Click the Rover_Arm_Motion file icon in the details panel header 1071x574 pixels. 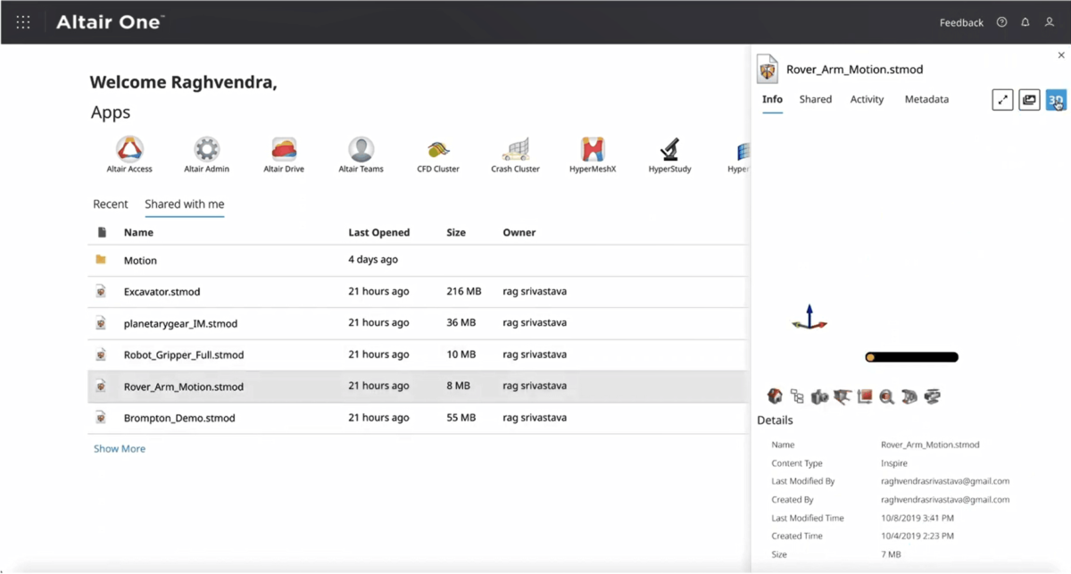pyautogui.click(x=767, y=69)
